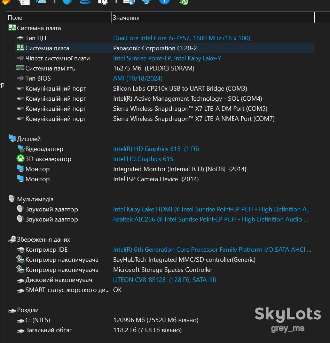
Task: Follow the Realtek ALC256 audio link
Action: coord(211,219)
